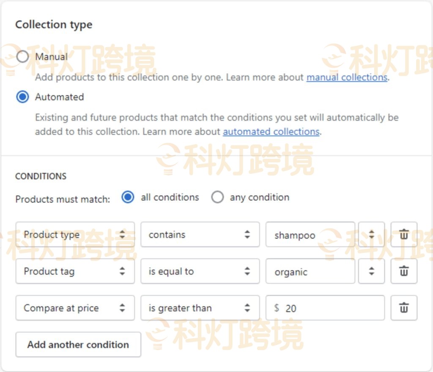The width and height of the screenshot is (433, 372).
Task: Click the up-down arrows on Product tag selector
Action: [123, 271]
